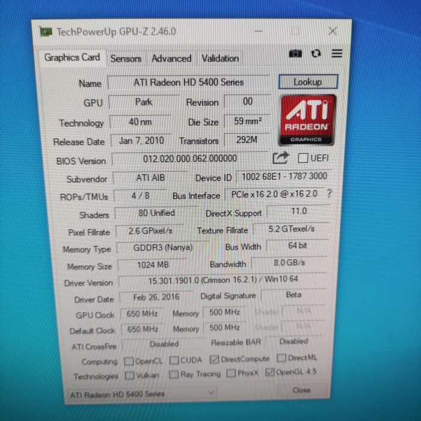The width and height of the screenshot is (421, 421).
Task: Click the Subvendor field ATI AIB
Action: pos(150,178)
